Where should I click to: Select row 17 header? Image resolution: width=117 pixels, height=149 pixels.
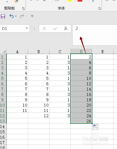tap(3, 142)
